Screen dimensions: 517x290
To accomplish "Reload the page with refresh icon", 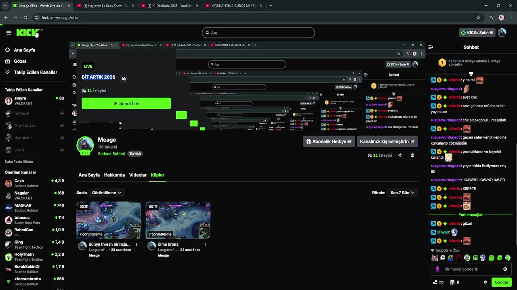I will click(x=25, y=18).
